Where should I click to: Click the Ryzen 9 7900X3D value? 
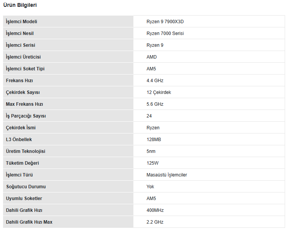(x=165, y=22)
